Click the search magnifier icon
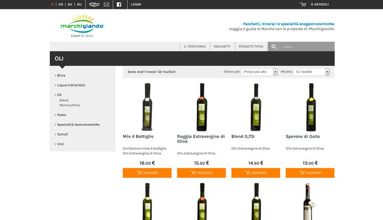 [x=274, y=47]
